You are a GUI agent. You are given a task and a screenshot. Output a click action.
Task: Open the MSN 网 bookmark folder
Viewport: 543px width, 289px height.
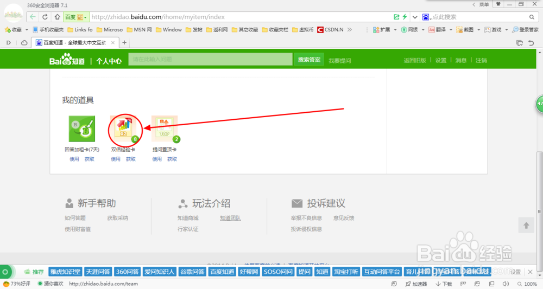point(139,30)
